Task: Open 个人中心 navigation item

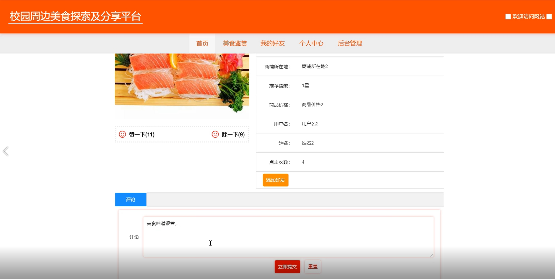Action: coord(311,43)
